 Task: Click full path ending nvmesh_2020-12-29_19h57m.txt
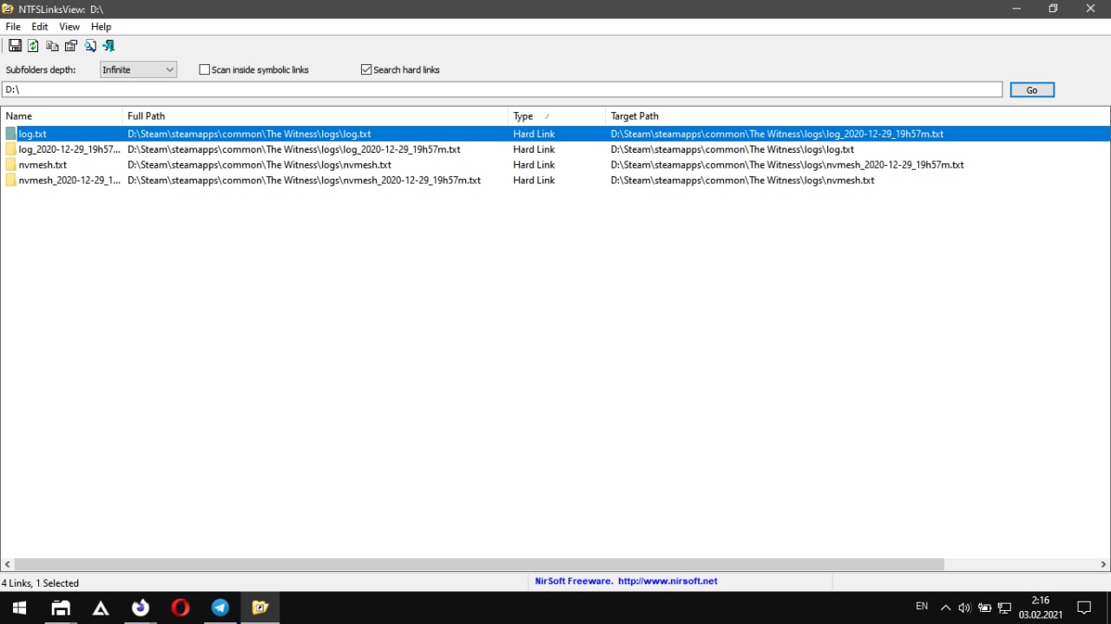tap(304, 181)
